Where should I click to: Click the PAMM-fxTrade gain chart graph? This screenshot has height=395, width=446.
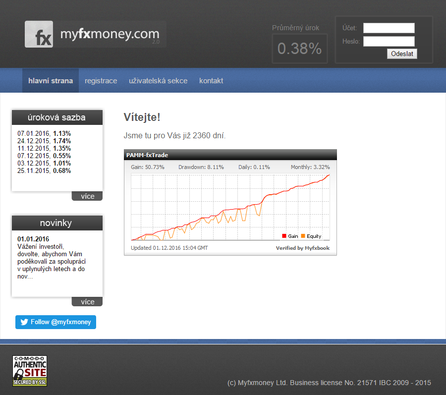230,207
